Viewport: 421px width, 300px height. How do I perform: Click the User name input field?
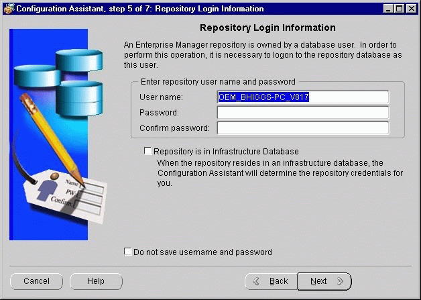(302, 97)
